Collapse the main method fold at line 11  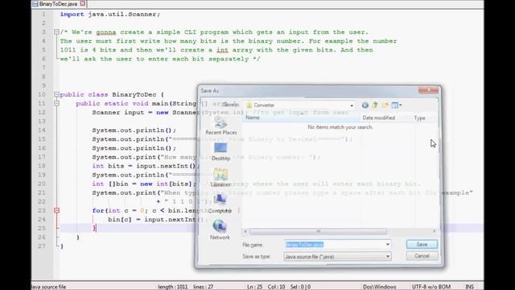56,103
